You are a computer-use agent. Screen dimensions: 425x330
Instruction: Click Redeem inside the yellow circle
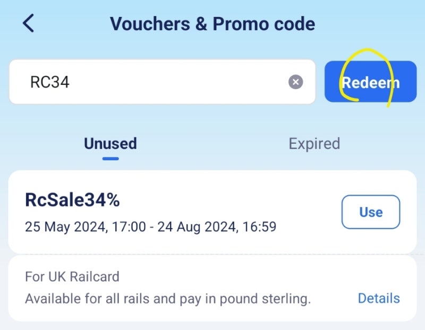(x=370, y=81)
